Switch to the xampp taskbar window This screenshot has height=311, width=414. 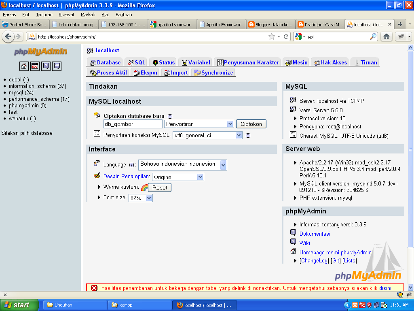[x=139, y=305]
